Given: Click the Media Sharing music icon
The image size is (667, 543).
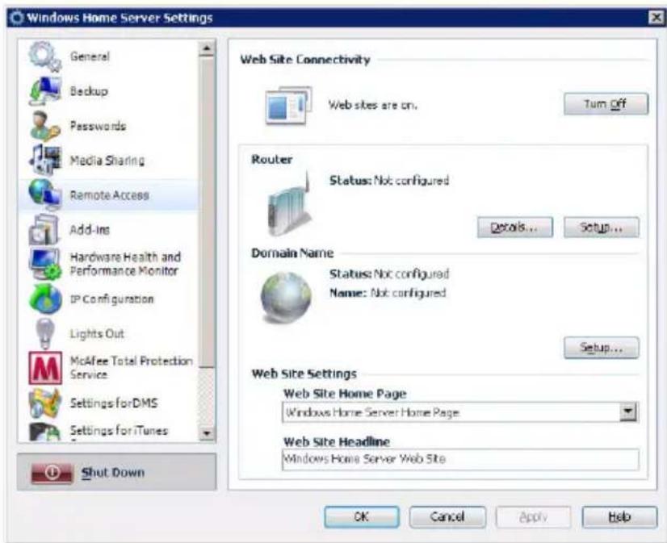Looking at the screenshot, I should click(45, 160).
